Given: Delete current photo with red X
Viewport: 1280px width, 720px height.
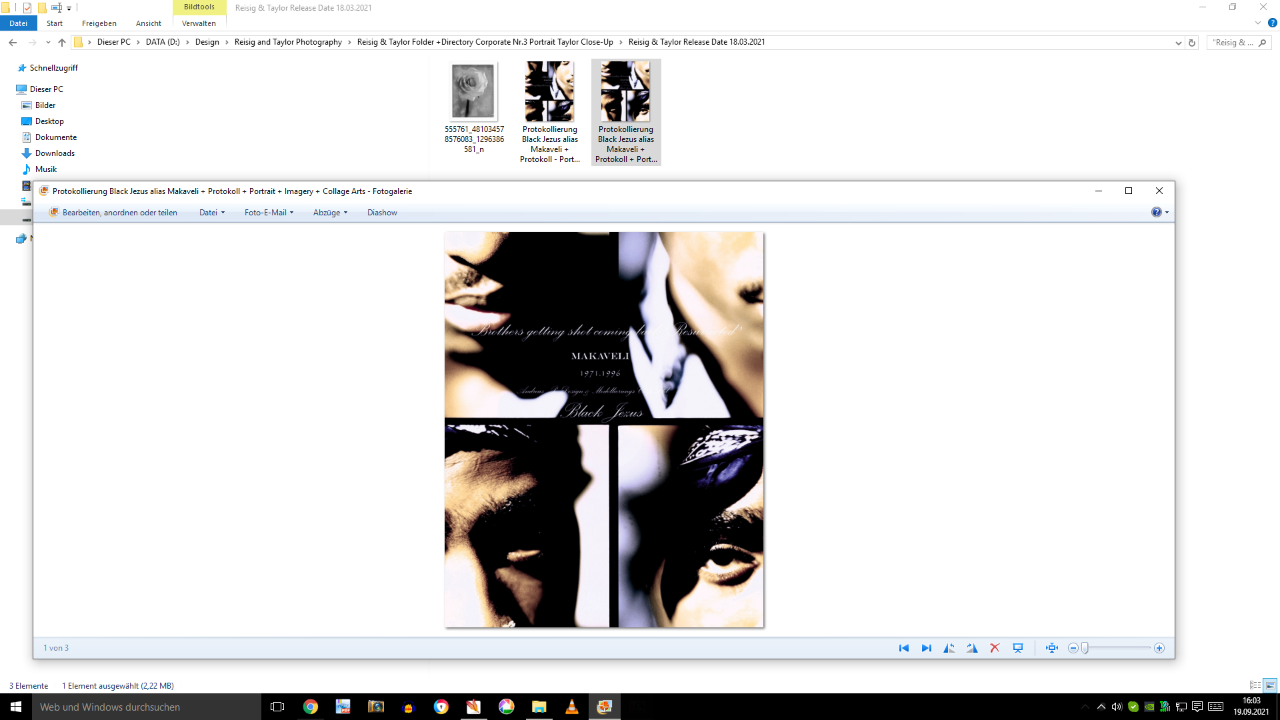Looking at the screenshot, I should pos(995,648).
